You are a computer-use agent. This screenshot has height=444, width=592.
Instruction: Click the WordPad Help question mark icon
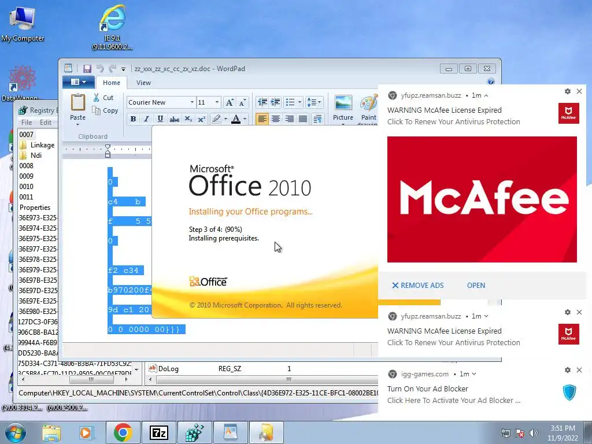pyautogui.click(x=490, y=82)
